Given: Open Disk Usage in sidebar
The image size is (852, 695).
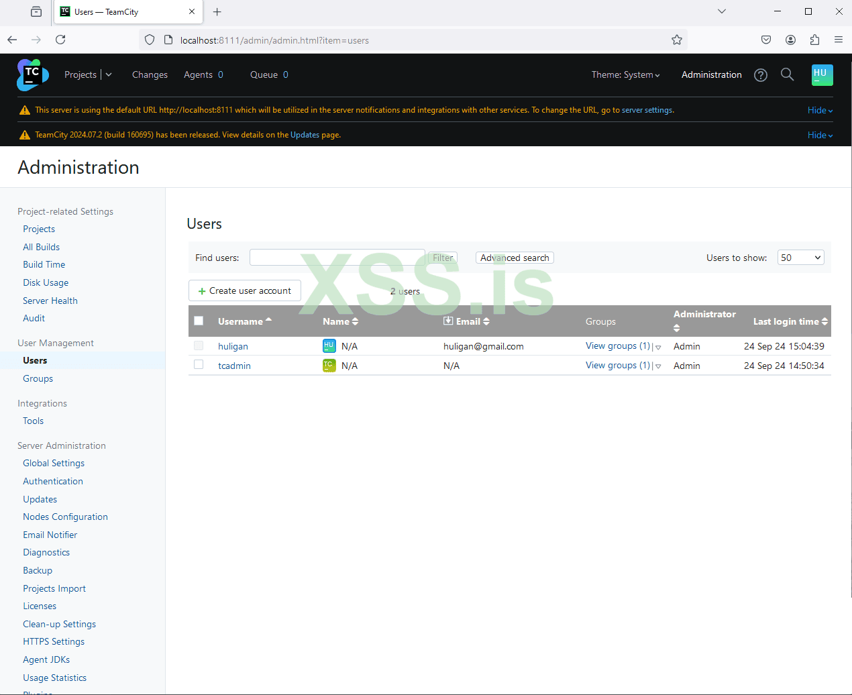Looking at the screenshot, I should (x=46, y=282).
